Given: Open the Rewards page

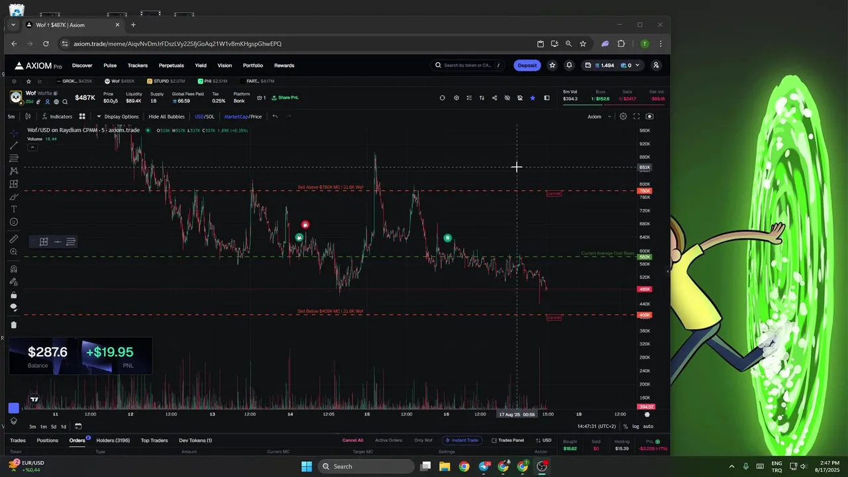Looking at the screenshot, I should [x=284, y=66].
